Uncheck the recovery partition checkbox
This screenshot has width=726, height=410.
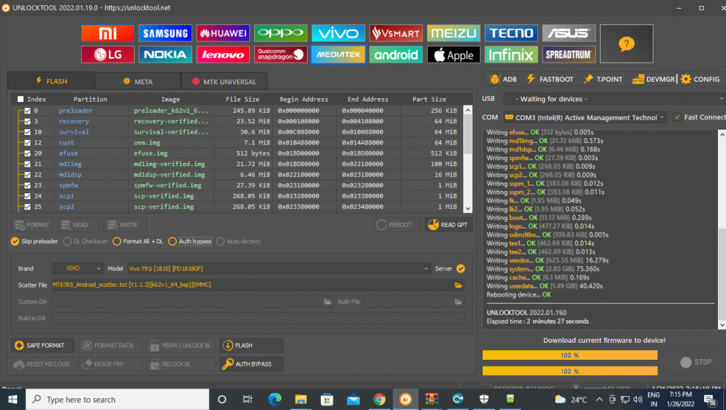27,121
